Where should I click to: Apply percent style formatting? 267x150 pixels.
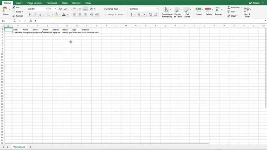[139, 15]
